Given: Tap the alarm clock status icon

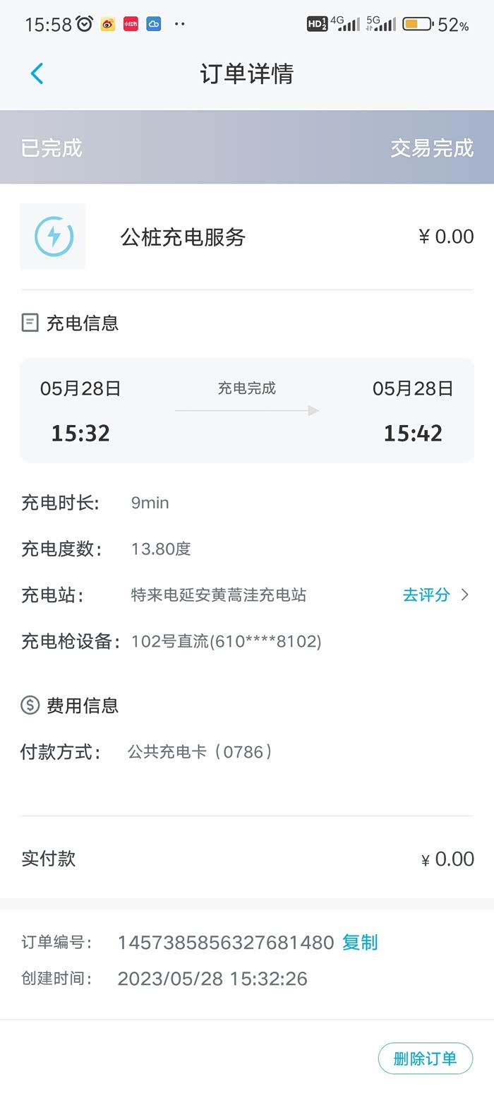Looking at the screenshot, I should pos(85,24).
